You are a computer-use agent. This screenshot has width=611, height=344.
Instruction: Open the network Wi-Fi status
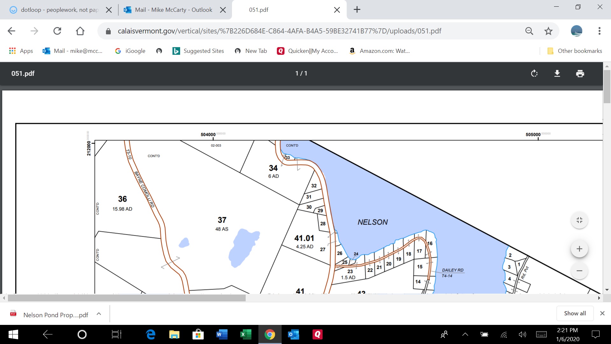click(x=504, y=334)
